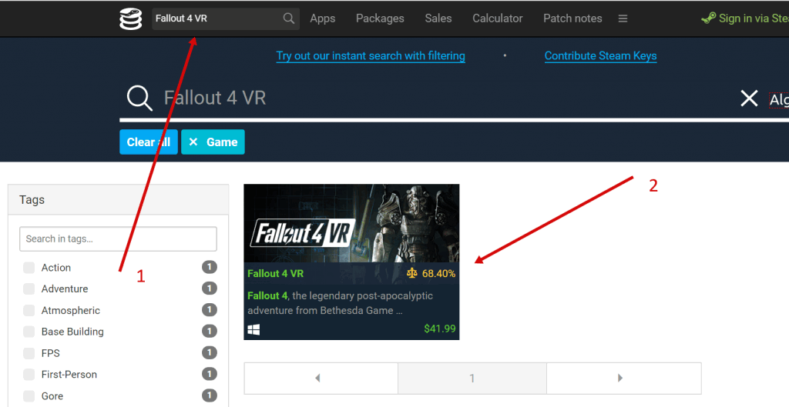Open the Calculator menu item
Viewport: 789px width, 407px height.
click(x=498, y=18)
